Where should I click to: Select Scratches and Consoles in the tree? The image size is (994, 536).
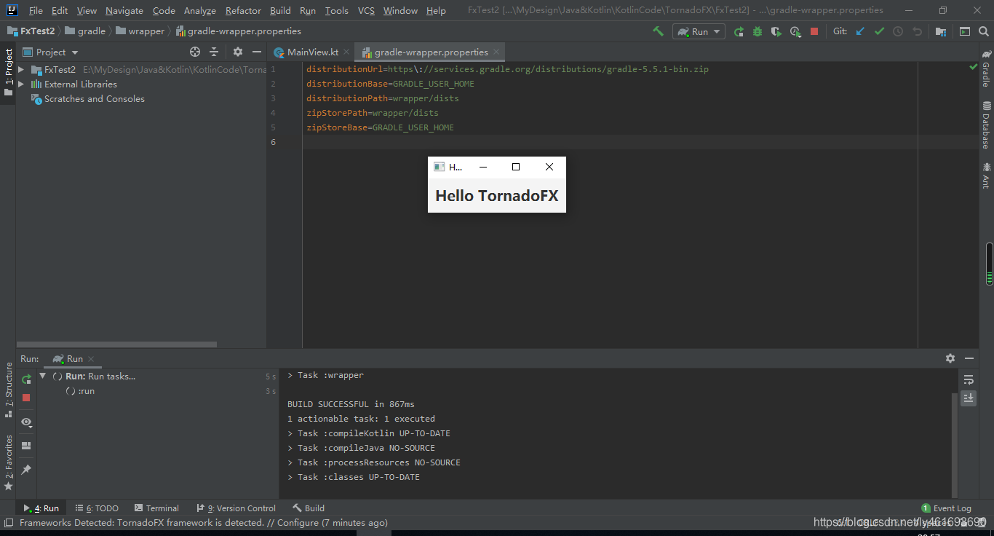[94, 99]
